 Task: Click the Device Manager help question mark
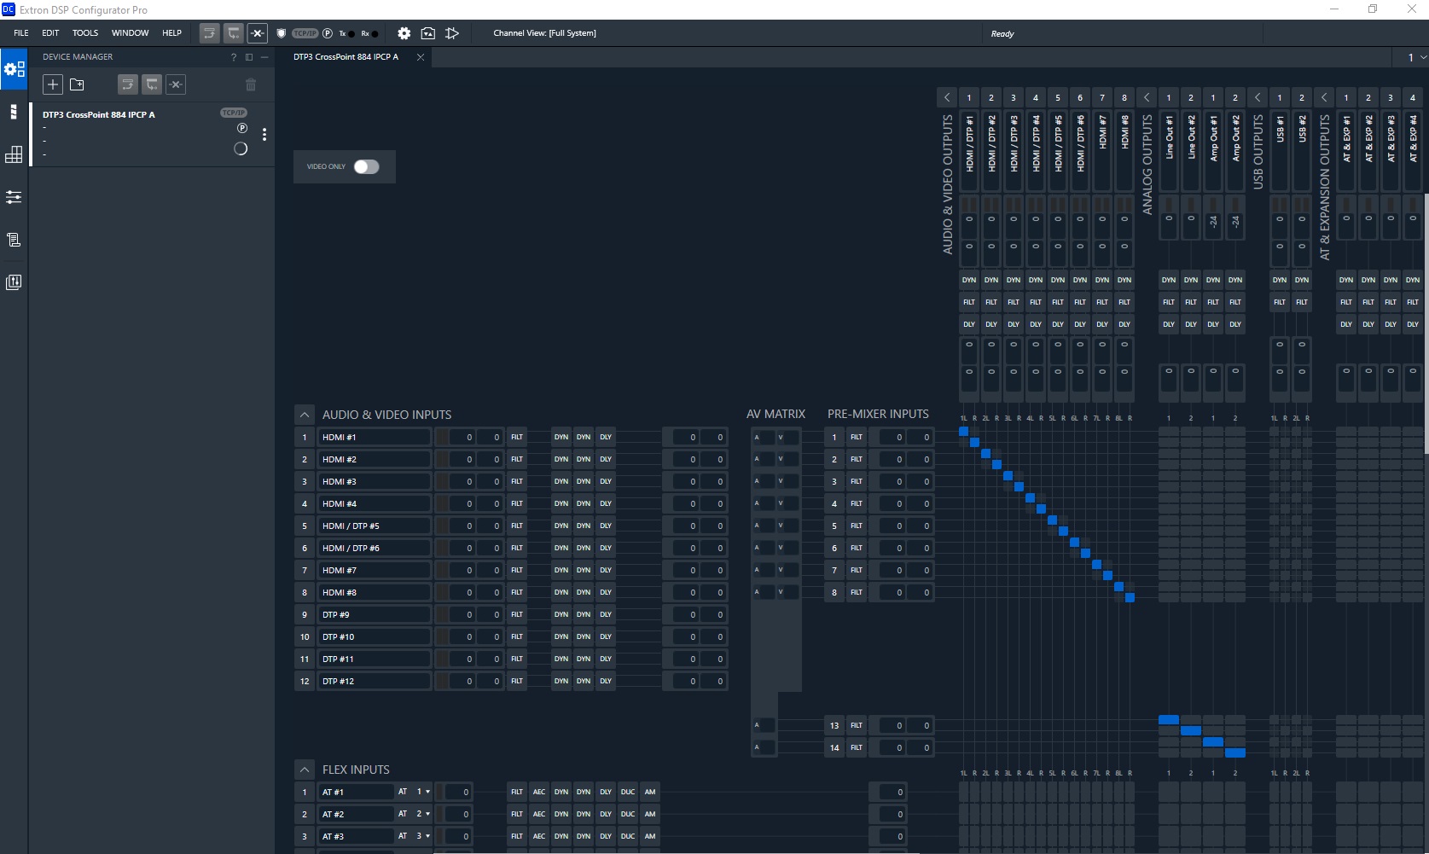coord(233,57)
